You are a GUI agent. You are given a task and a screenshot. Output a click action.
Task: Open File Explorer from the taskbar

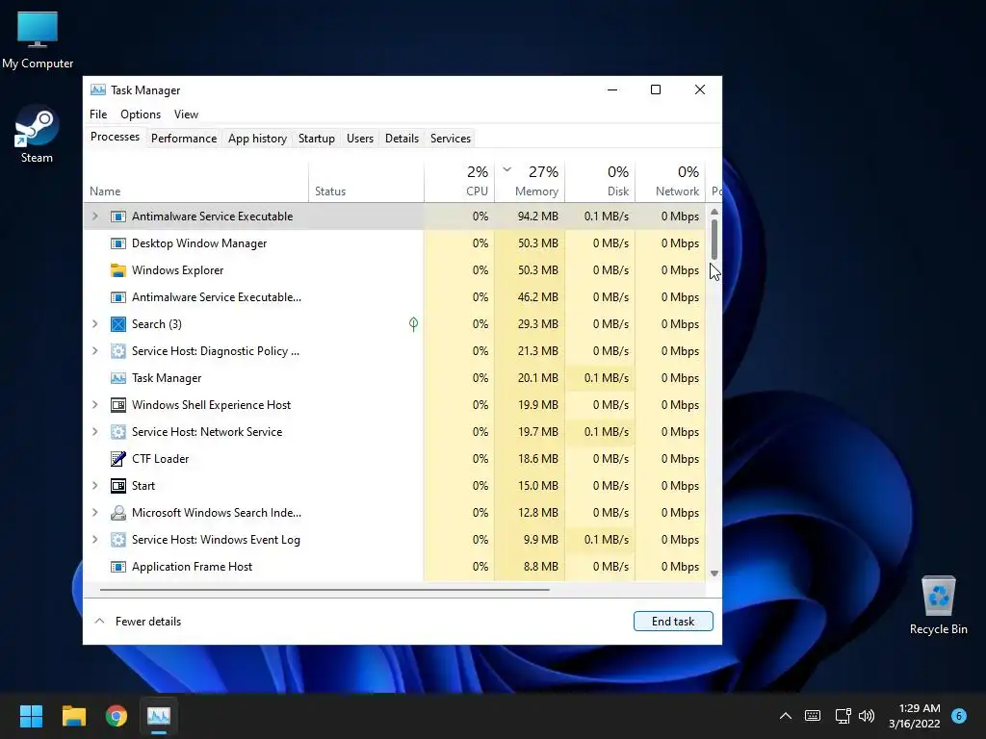point(73,716)
